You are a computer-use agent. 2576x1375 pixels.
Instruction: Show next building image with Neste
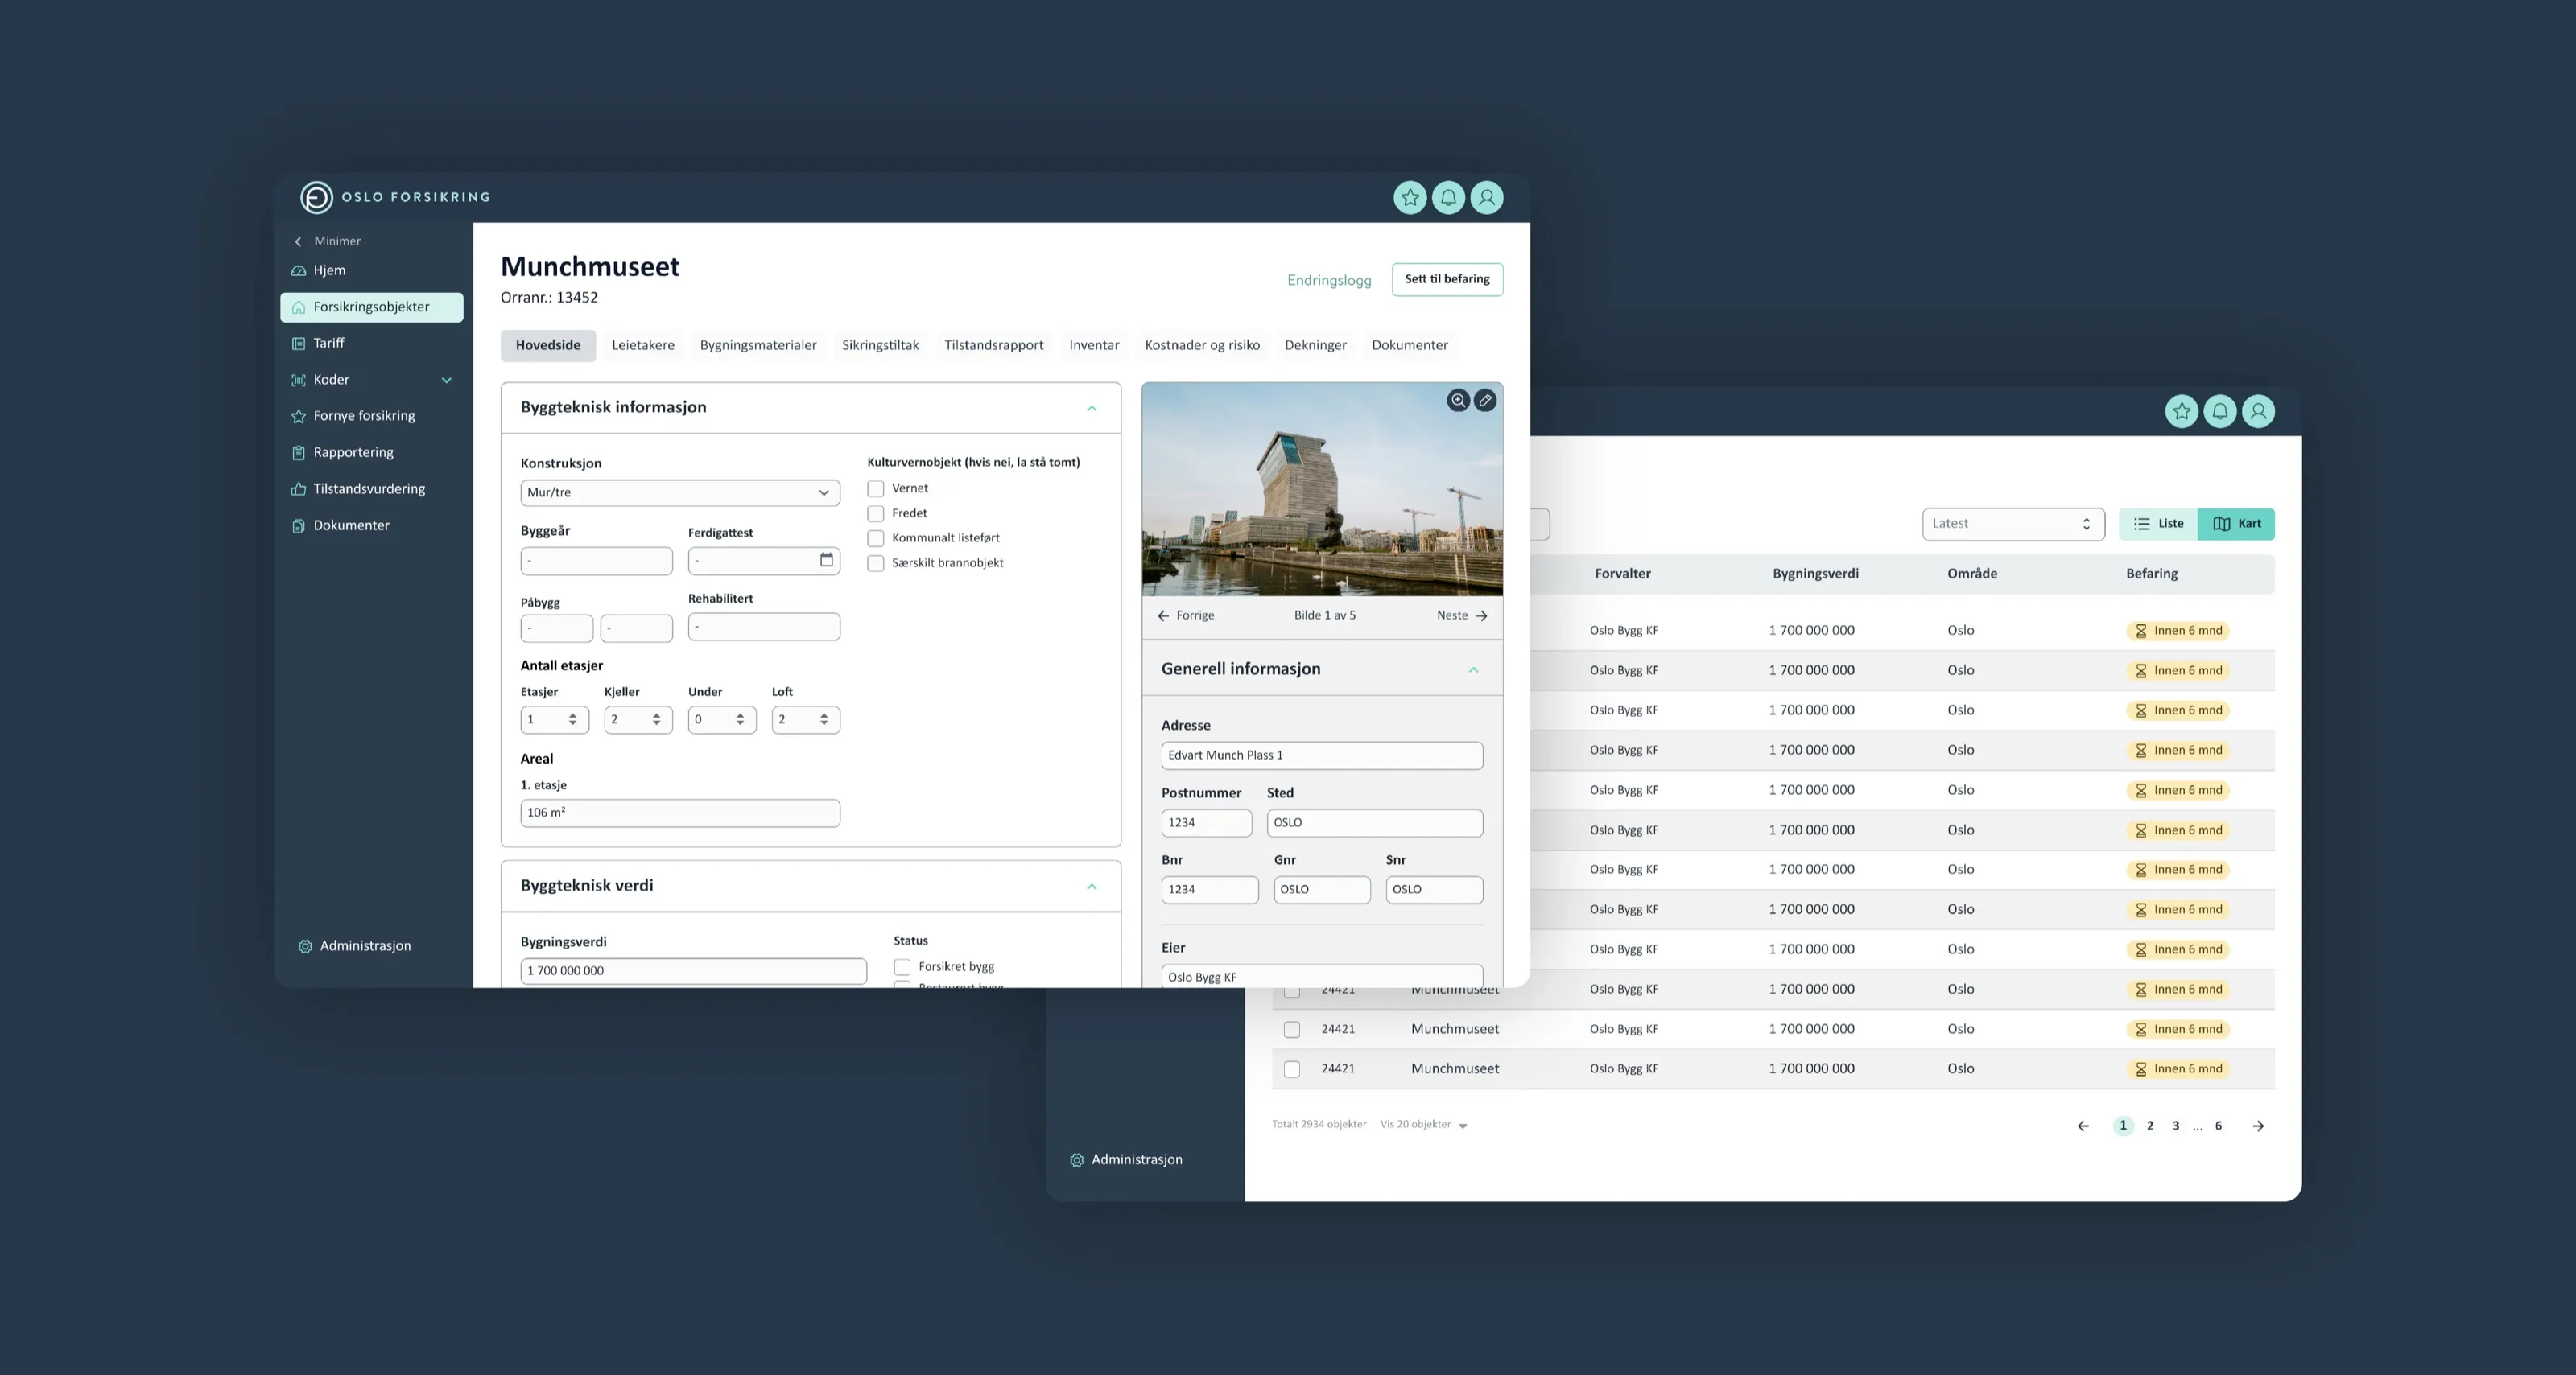pos(1462,615)
